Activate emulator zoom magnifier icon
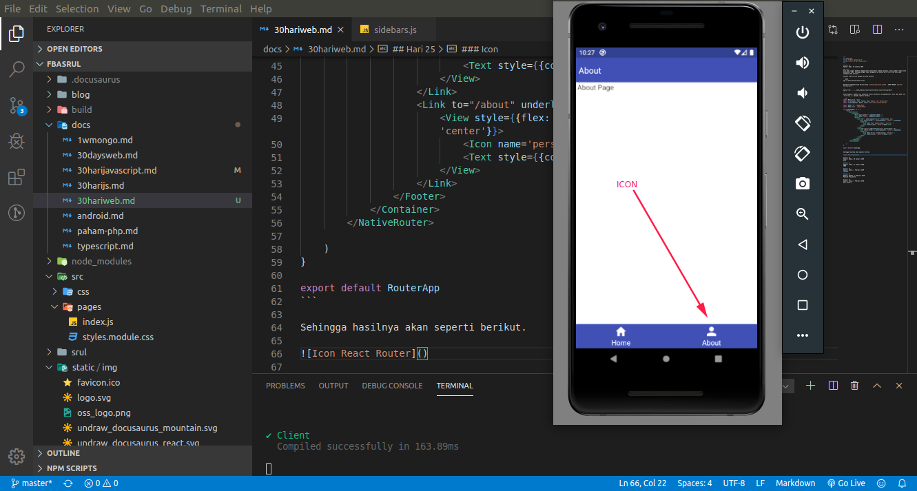The height and width of the screenshot is (491, 917). coord(802,214)
